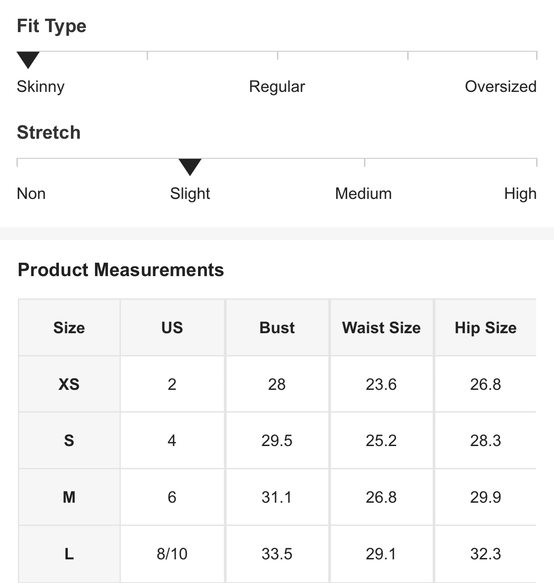Screen dimensions: 554x583
Task: Click the Product Measurements heading
Action: [x=121, y=270]
